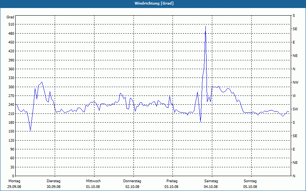Click the 240 degree axis label

pyautogui.click(x=12, y=105)
